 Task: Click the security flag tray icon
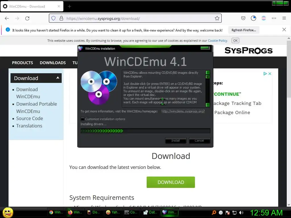click(228, 213)
